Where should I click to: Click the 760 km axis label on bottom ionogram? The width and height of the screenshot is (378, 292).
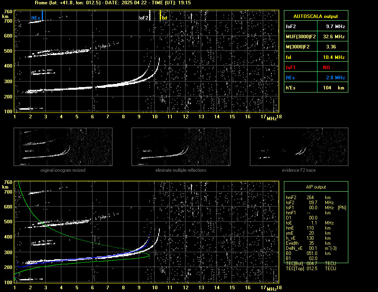pyautogui.click(x=8, y=182)
